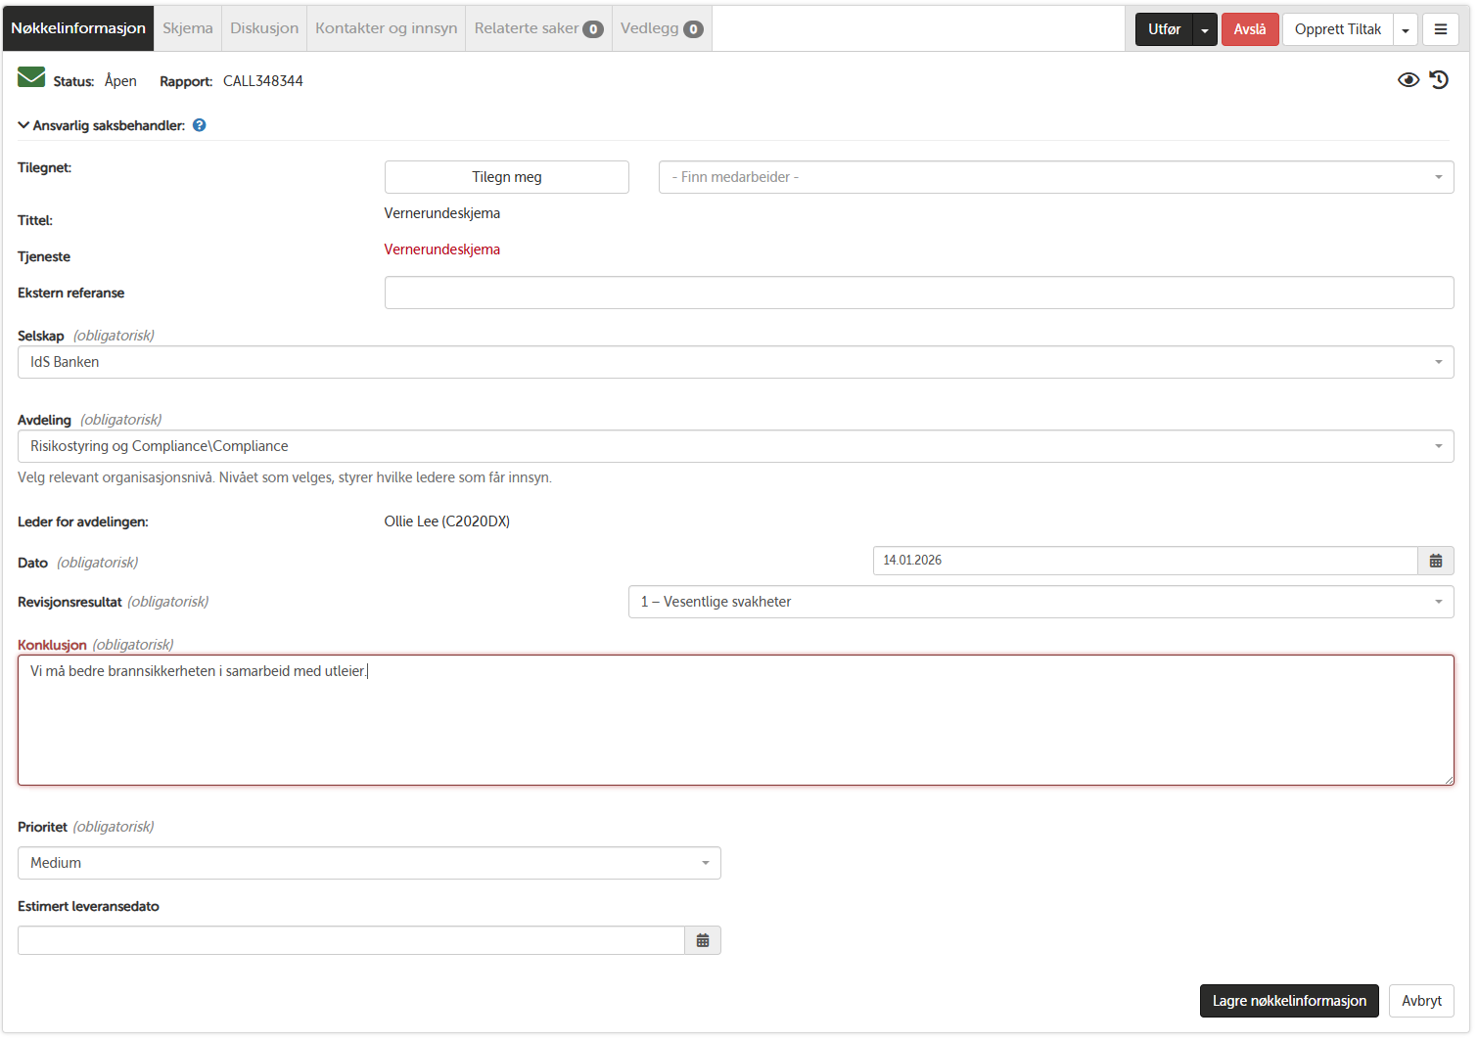The width and height of the screenshot is (1478, 1041).
Task: Click the Vernerundeskjema service link
Action: tap(441, 249)
